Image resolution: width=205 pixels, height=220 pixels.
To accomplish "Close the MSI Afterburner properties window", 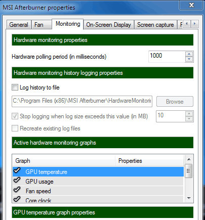I will [191, 5].
